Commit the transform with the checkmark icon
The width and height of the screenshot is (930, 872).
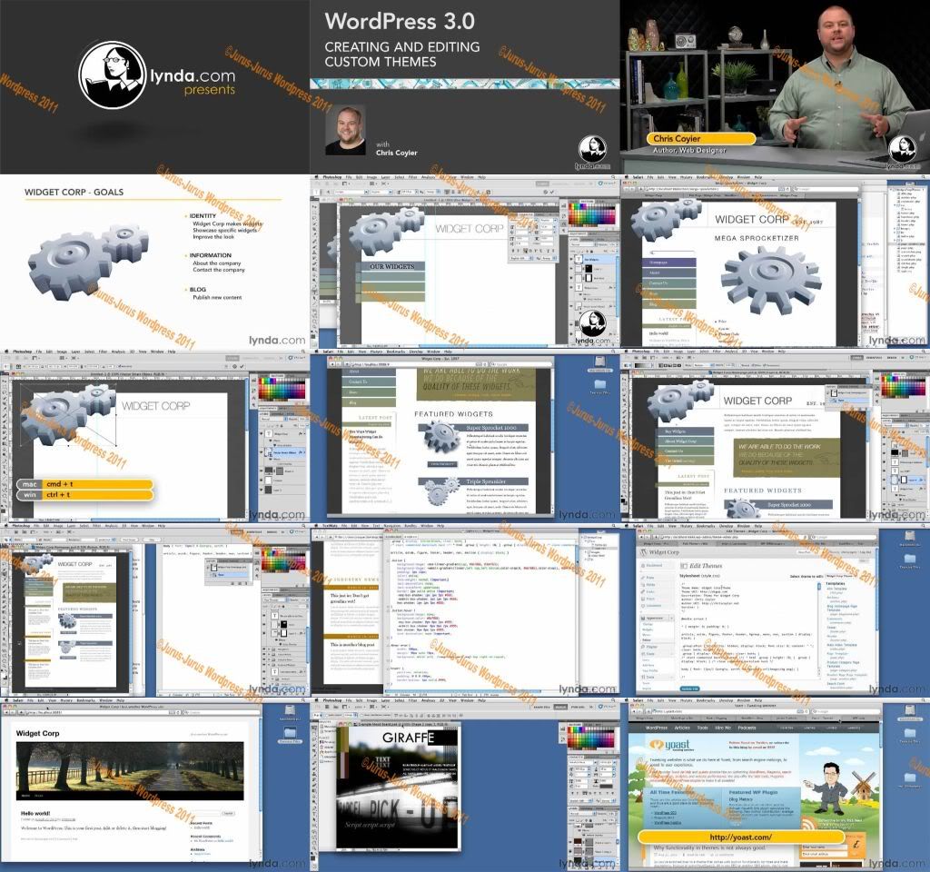point(243,367)
